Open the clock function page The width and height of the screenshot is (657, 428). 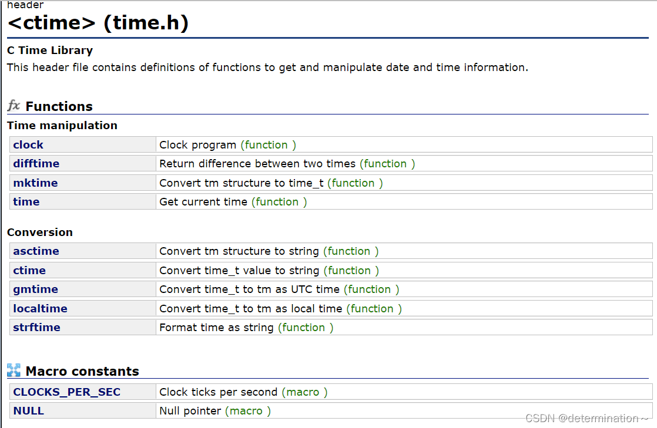tap(28, 144)
